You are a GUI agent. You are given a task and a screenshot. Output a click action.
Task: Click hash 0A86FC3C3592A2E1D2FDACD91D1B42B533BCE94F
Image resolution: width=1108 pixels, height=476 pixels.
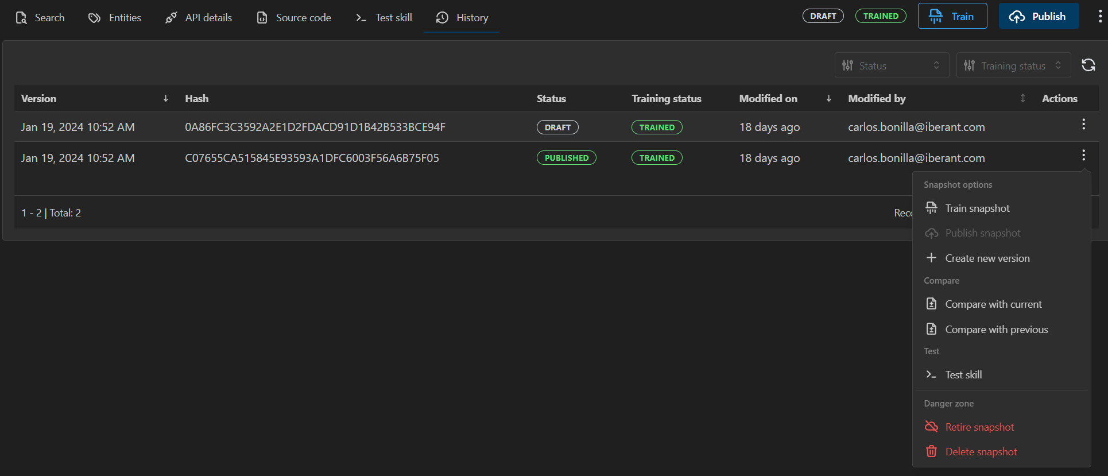coord(315,127)
